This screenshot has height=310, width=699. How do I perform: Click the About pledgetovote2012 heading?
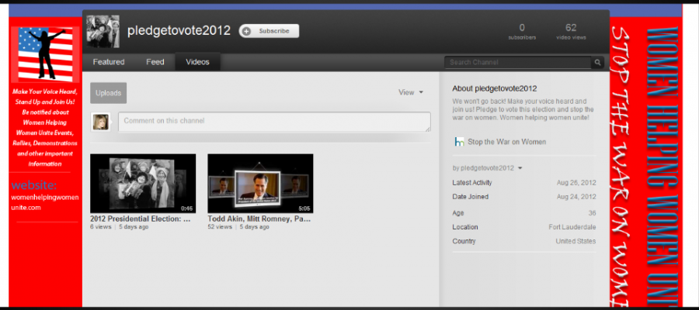[495, 88]
